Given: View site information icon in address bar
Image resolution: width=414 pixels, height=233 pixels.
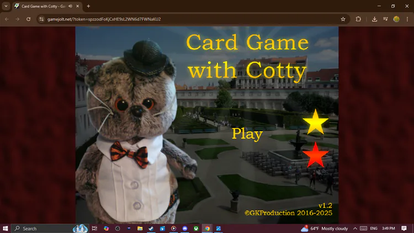Looking at the screenshot, I should pos(41,19).
